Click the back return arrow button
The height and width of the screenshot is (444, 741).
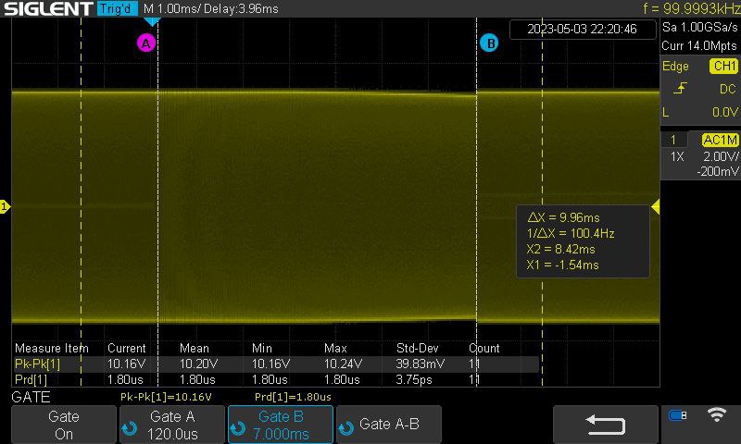pos(606,425)
